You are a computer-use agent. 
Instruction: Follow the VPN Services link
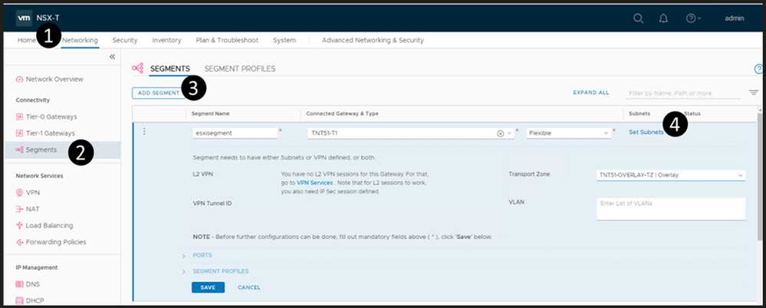click(x=314, y=182)
